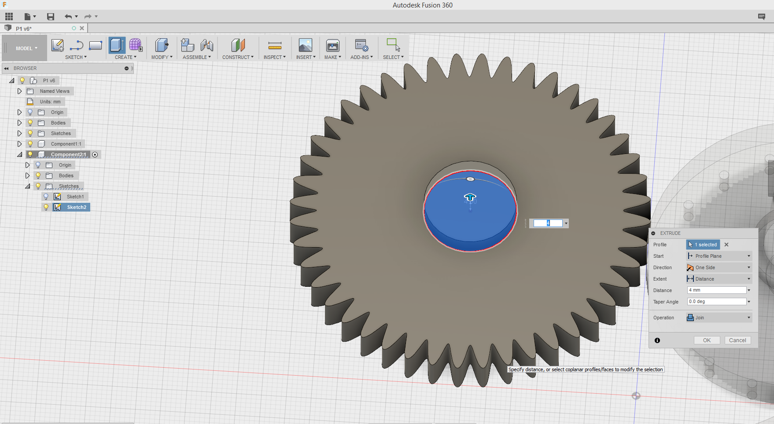Open the SKETCH menu

76,57
